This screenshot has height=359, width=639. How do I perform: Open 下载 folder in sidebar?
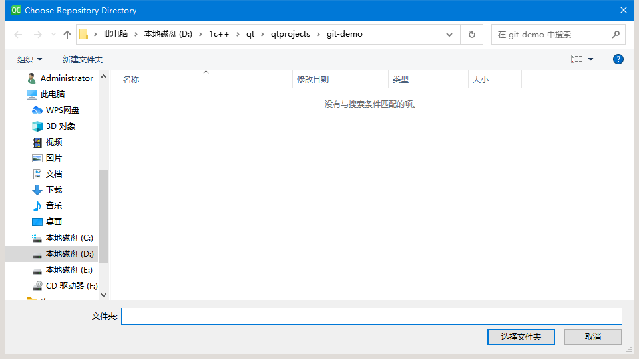[x=53, y=189]
